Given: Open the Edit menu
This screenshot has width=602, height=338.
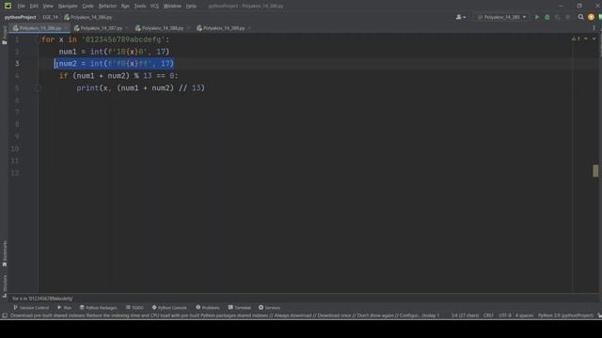Looking at the screenshot, I should (x=34, y=7).
